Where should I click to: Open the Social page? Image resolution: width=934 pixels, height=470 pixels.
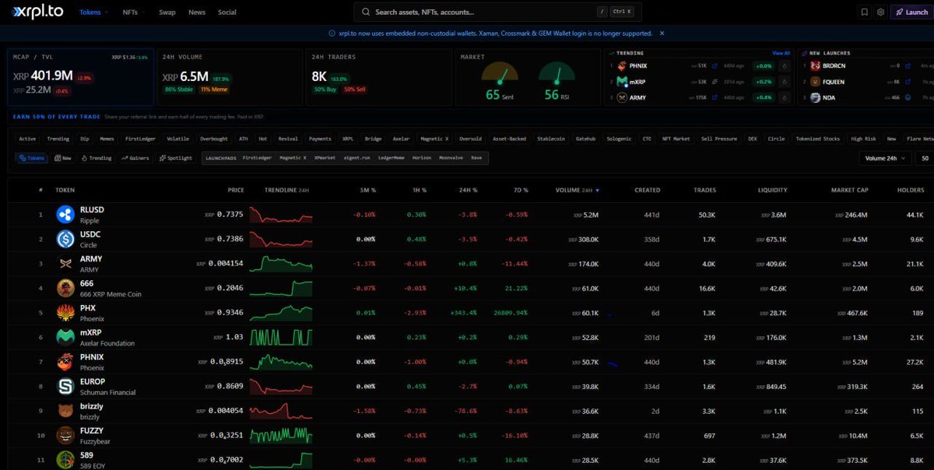(x=227, y=12)
